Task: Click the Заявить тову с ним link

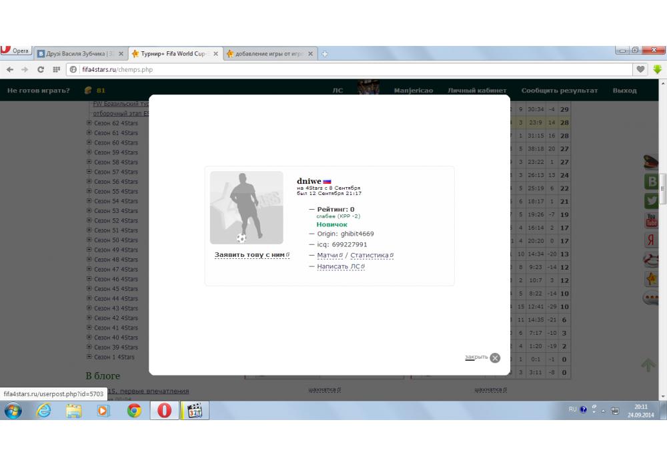Action: [x=251, y=255]
